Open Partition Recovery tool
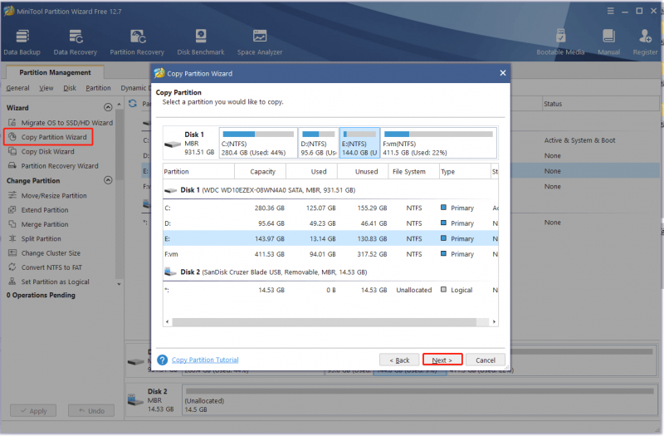664x436 pixels. point(137,42)
